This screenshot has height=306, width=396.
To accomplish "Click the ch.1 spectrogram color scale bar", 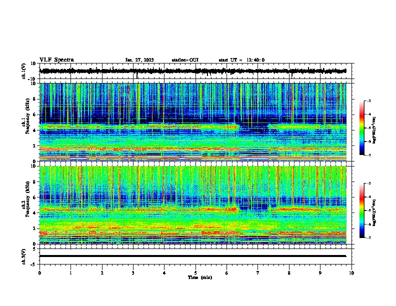I will point(362,127).
